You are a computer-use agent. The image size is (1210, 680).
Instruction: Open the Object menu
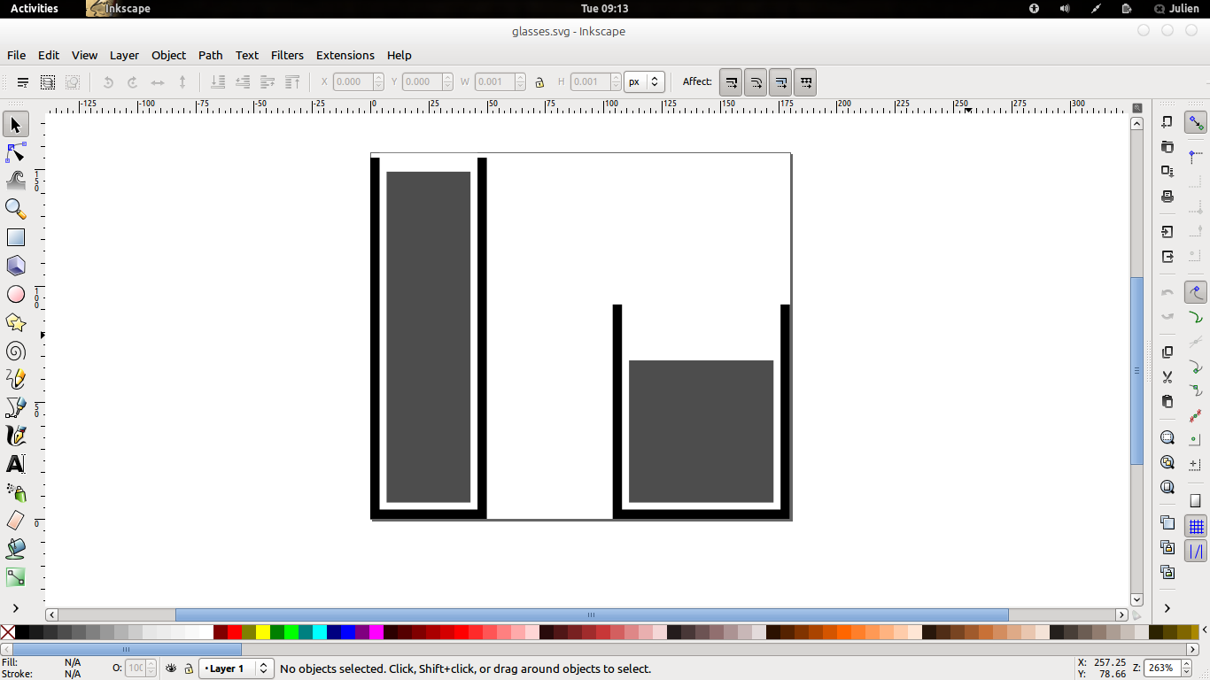(168, 55)
